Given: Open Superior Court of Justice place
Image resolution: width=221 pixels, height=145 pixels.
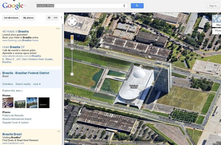Looking at the screenshot, I should point(15,122).
